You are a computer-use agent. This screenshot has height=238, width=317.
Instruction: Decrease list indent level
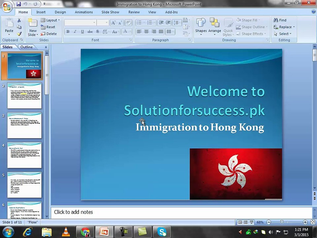click(x=161, y=22)
